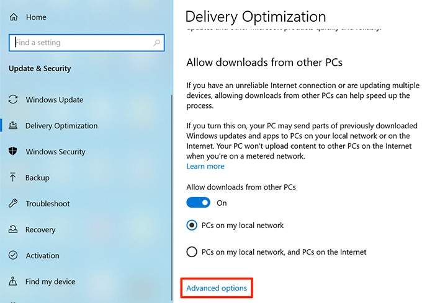Click the sidebar vertical scrollbar

pos(172,186)
